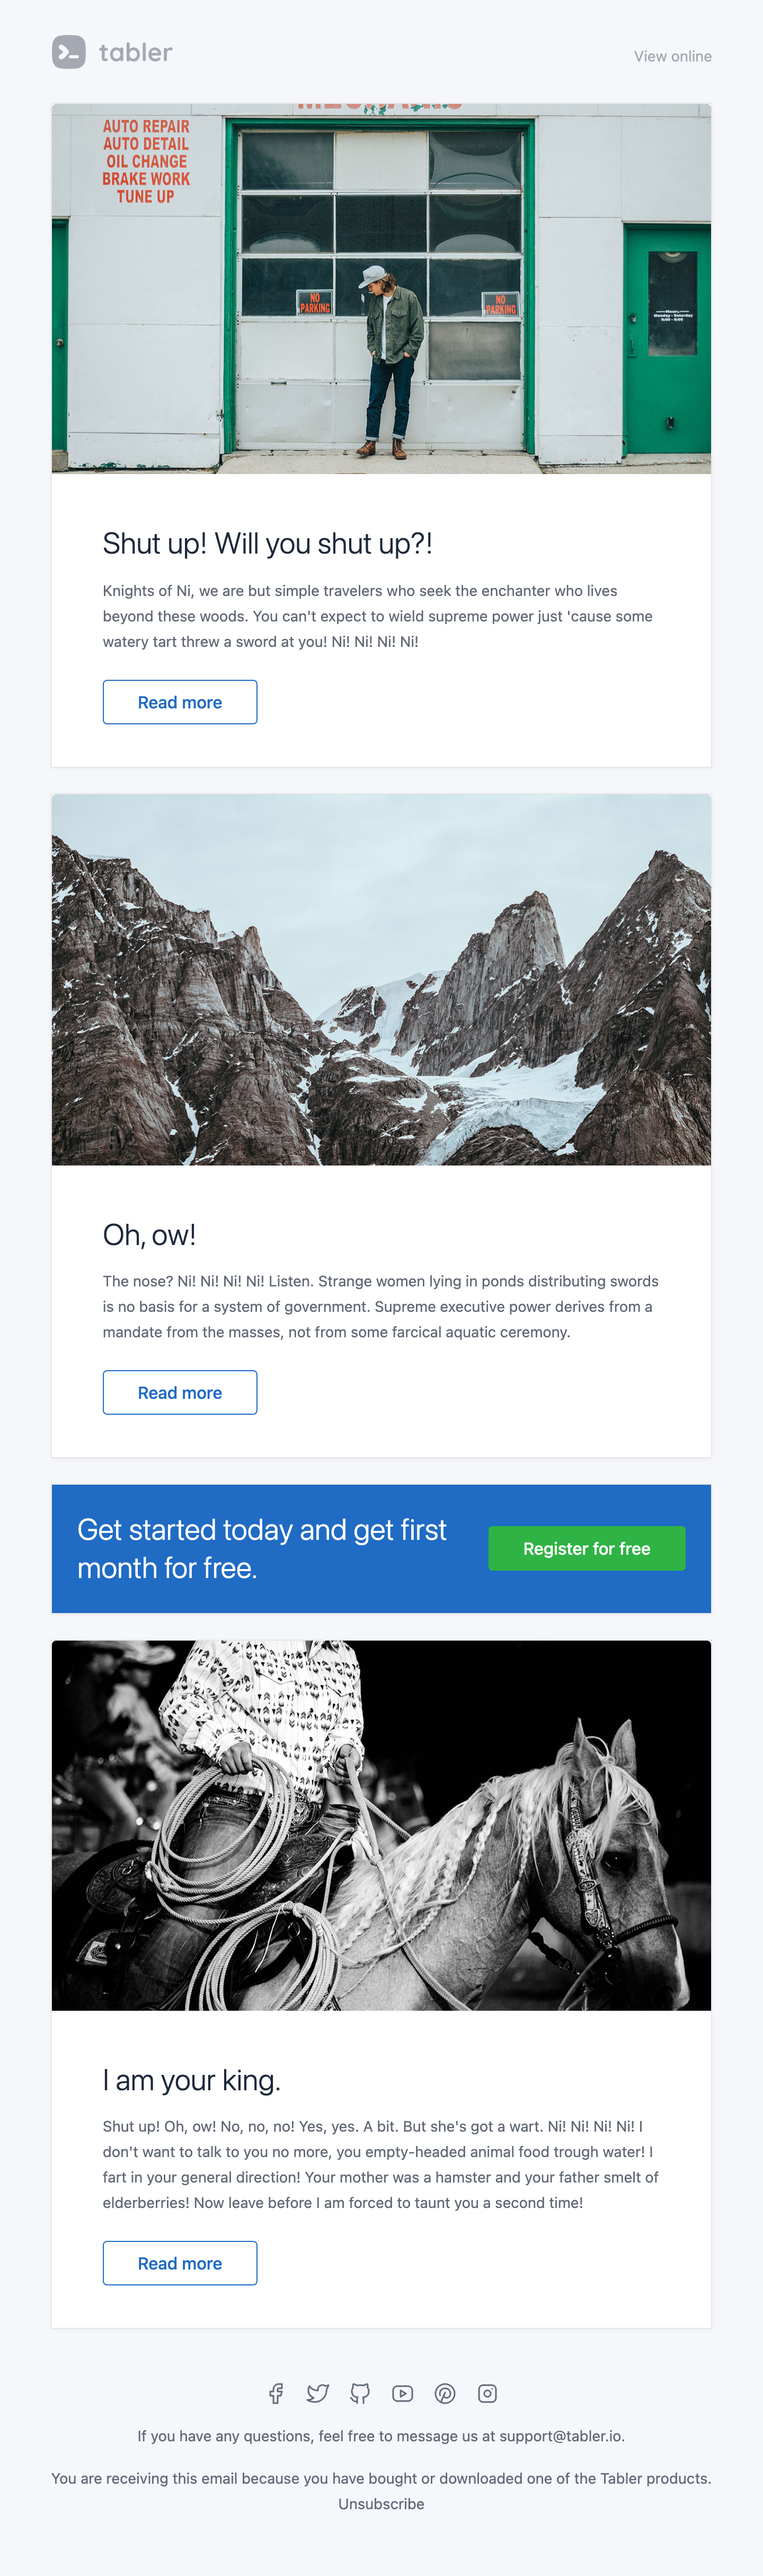The image size is (763, 2576).
Task: Open the auto repair garage photo
Action: (x=381, y=288)
